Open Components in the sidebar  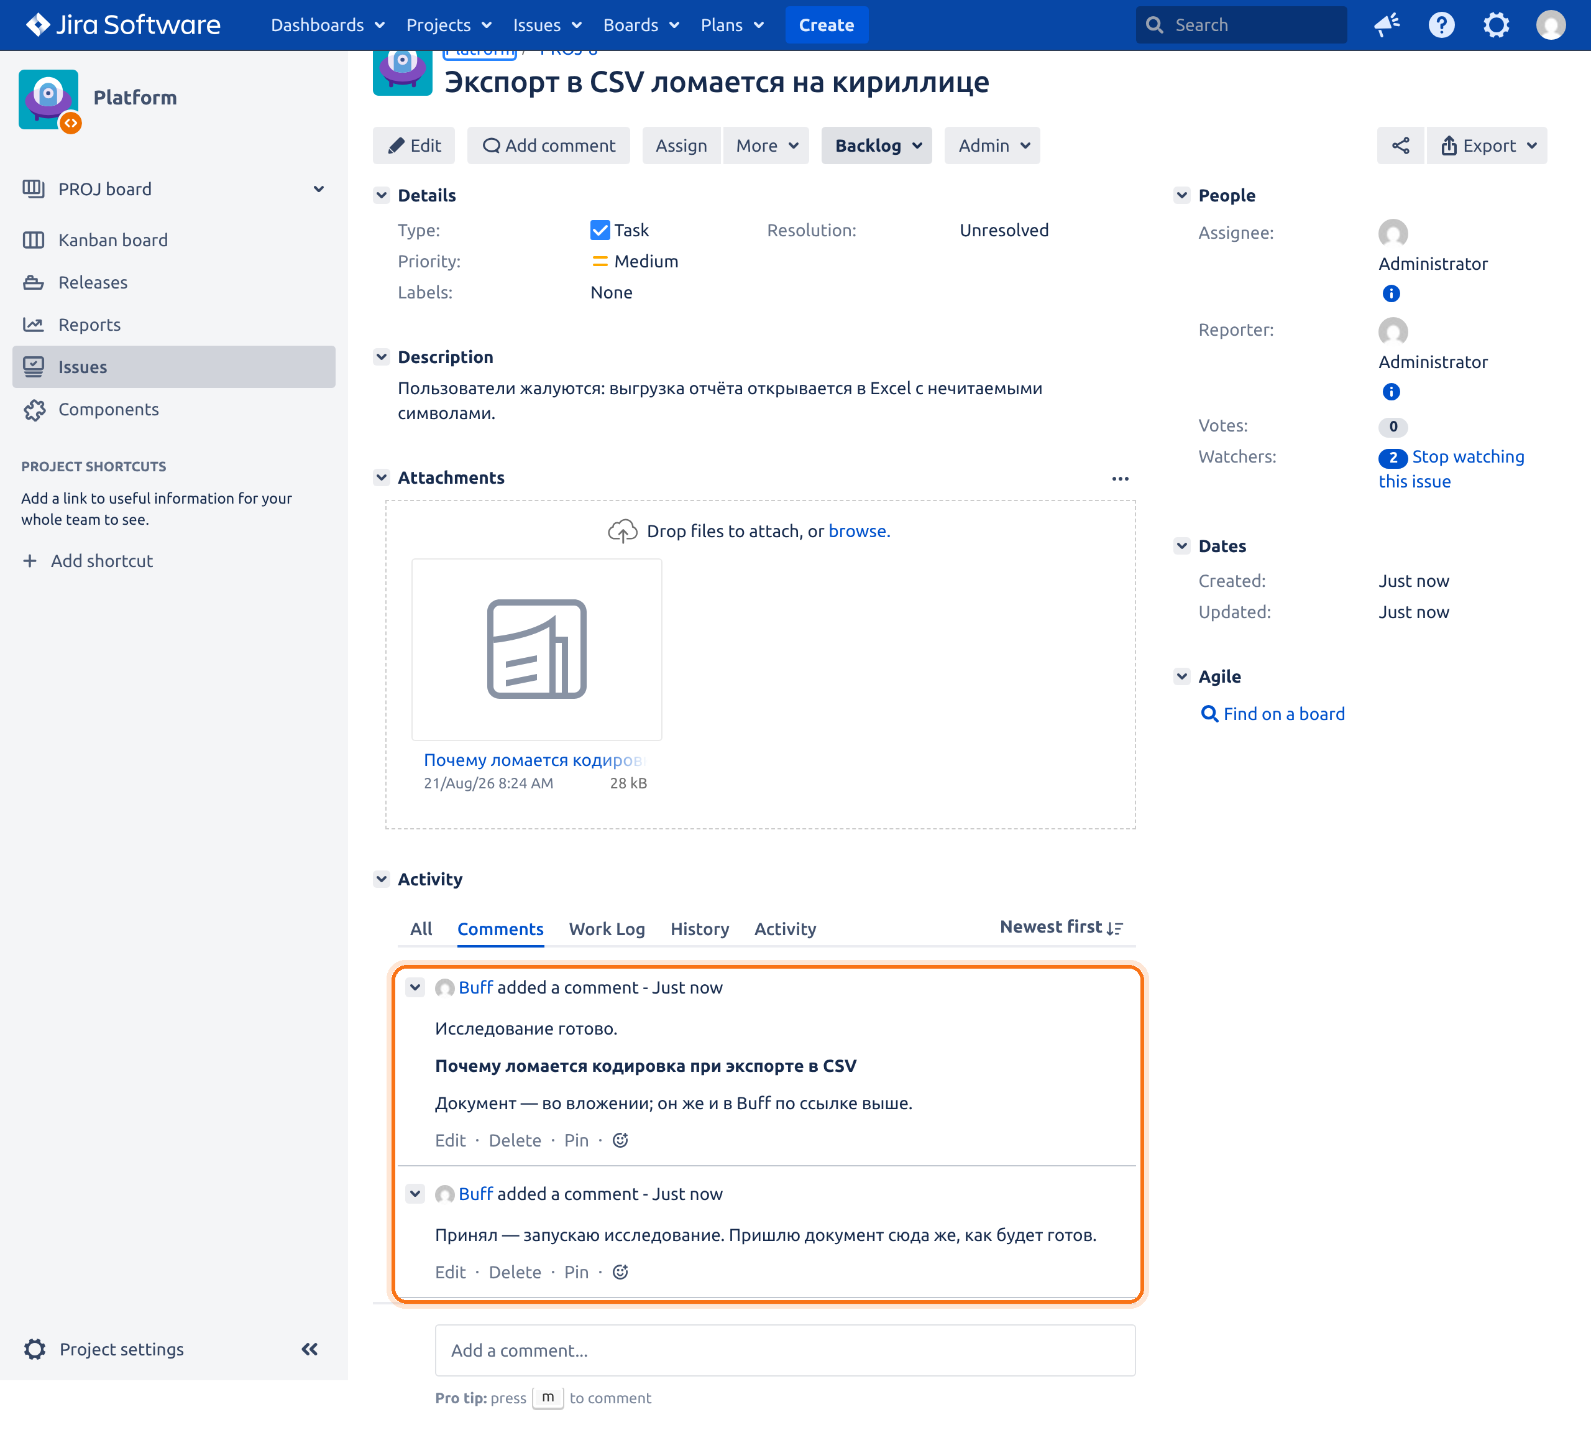[x=173, y=409]
